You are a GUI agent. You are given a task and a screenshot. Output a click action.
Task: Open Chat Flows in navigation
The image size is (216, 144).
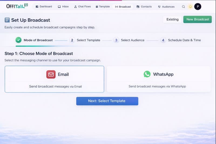coord(83,6)
